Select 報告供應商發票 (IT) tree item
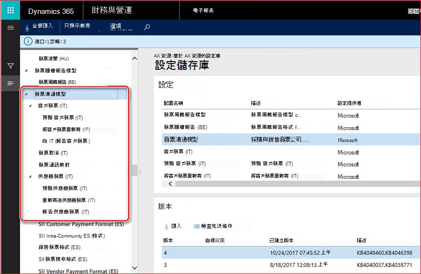The height and width of the screenshot is (274, 421). (66, 212)
